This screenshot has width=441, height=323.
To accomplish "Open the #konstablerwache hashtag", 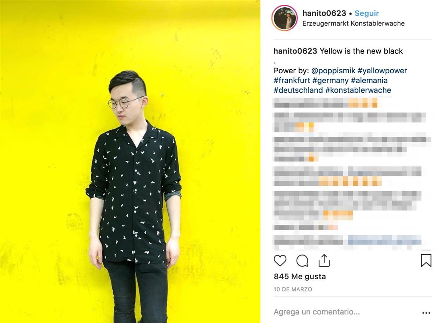I will pyautogui.click(x=358, y=90).
